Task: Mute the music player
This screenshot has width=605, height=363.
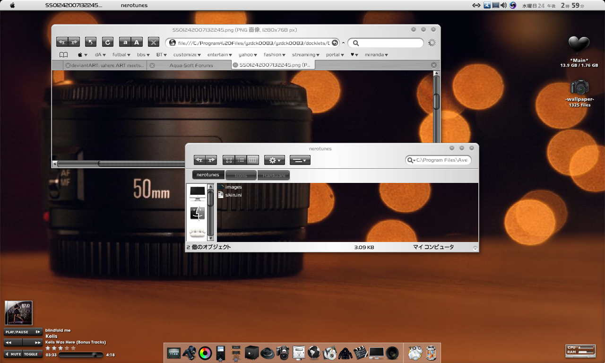Action: (x=13, y=354)
